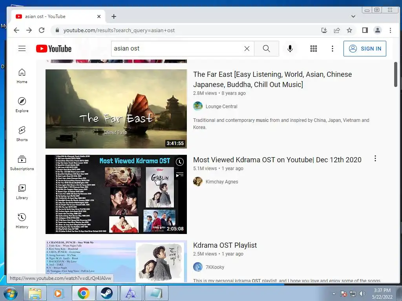Viewport: 402px width, 301px height.
Task: Close the asian ost YouTube tab
Action: (x=99, y=16)
